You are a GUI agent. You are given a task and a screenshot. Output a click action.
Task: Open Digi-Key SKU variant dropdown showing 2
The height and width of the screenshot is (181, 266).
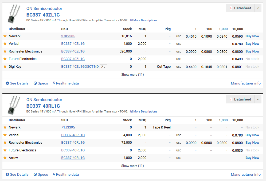tap(103, 67)
